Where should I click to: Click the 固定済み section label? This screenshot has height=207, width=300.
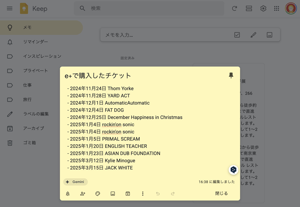tap(127, 58)
